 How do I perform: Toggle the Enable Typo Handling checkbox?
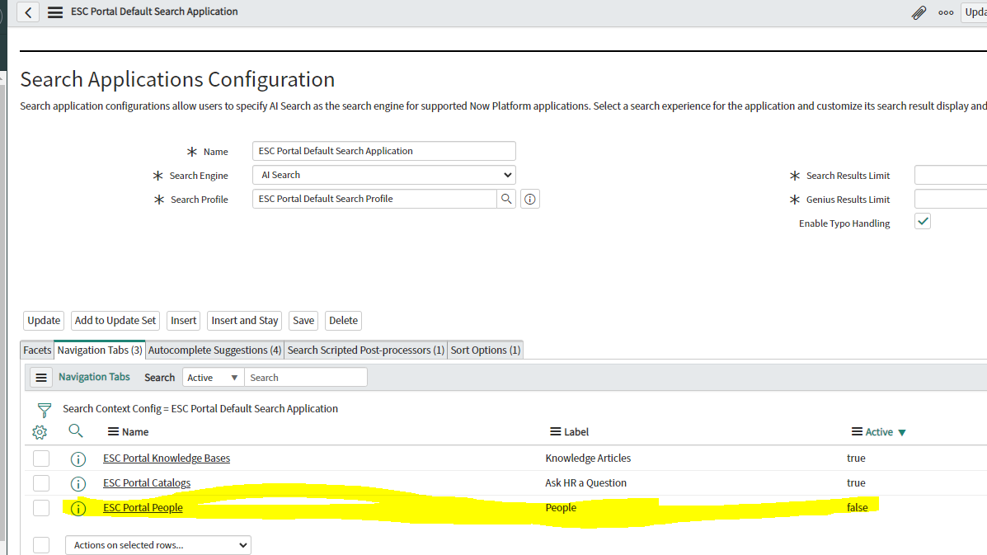point(923,222)
